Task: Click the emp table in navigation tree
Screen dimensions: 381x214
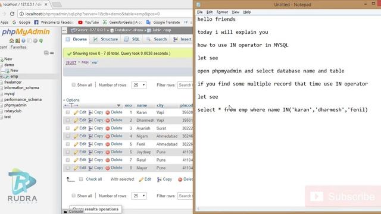Action: (14, 77)
